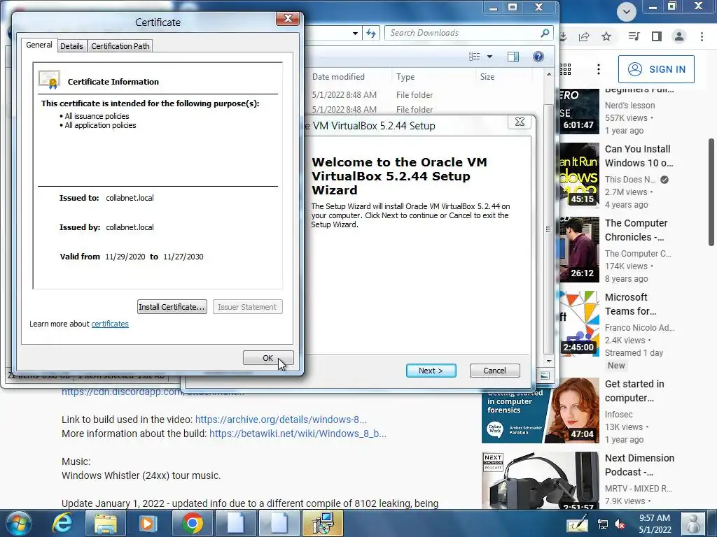This screenshot has width=717, height=537.
Task: Click the muted volume tray icon
Action: click(620, 524)
